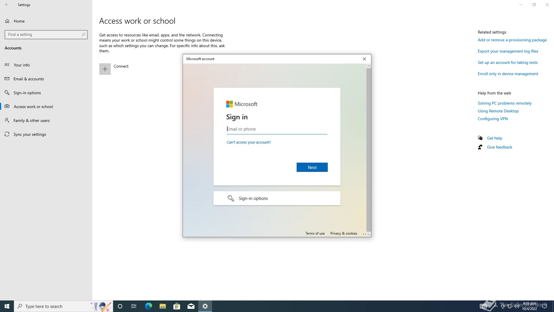554x312 pixels.
Task: Open Configuring VPN help link
Action: coord(493,119)
